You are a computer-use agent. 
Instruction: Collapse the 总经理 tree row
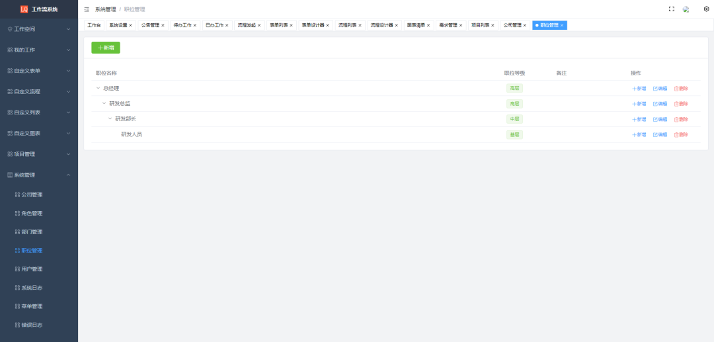click(x=98, y=88)
